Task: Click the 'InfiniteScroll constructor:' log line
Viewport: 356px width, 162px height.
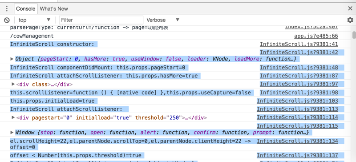Action: pos(52,45)
